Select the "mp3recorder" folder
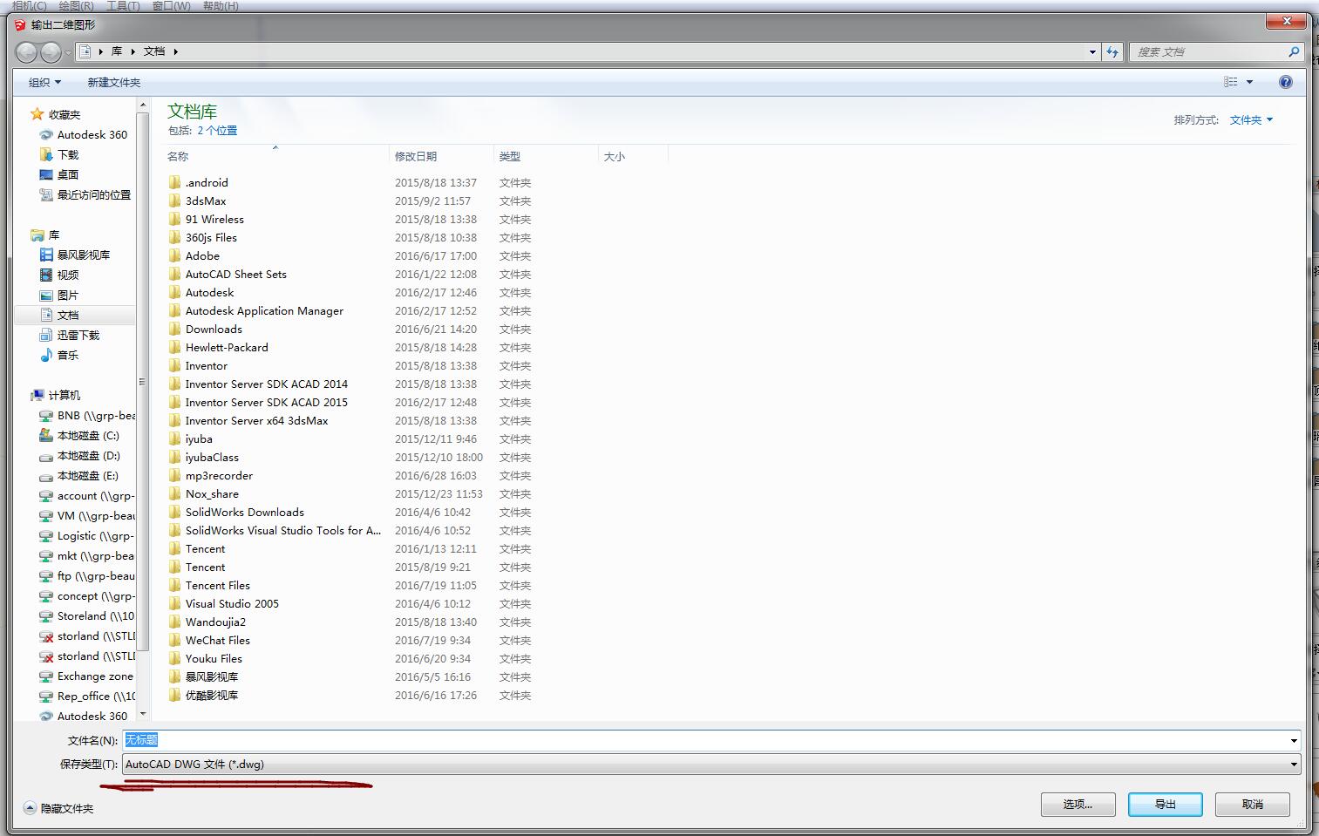This screenshot has height=836, width=1319. pyautogui.click(x=219, y=475)
